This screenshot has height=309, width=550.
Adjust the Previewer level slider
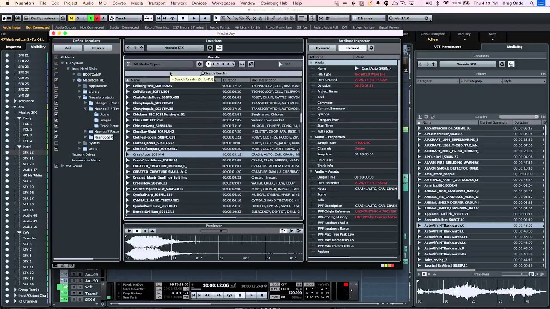tap(214, 231)
